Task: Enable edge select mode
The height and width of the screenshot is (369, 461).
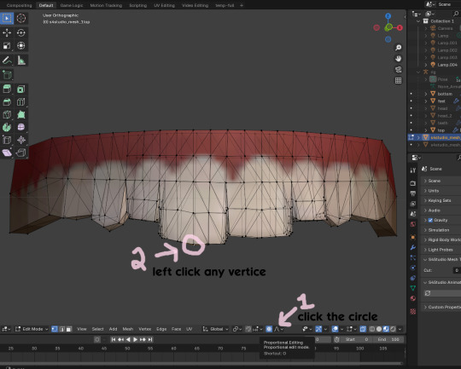Action: (61, 329)
